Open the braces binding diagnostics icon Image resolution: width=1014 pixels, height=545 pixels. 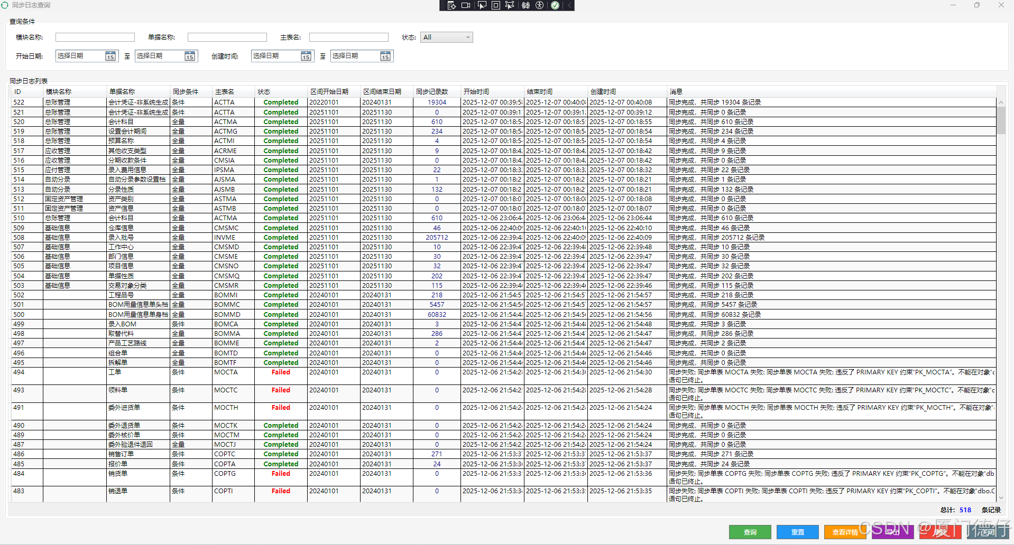point(526,5)
